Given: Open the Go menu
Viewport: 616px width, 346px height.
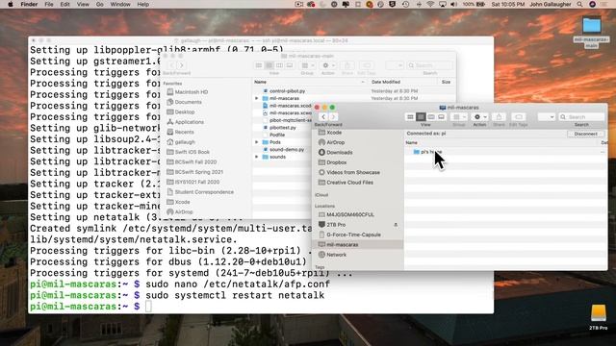Looking at the screenshot, I should coord(100,4).
